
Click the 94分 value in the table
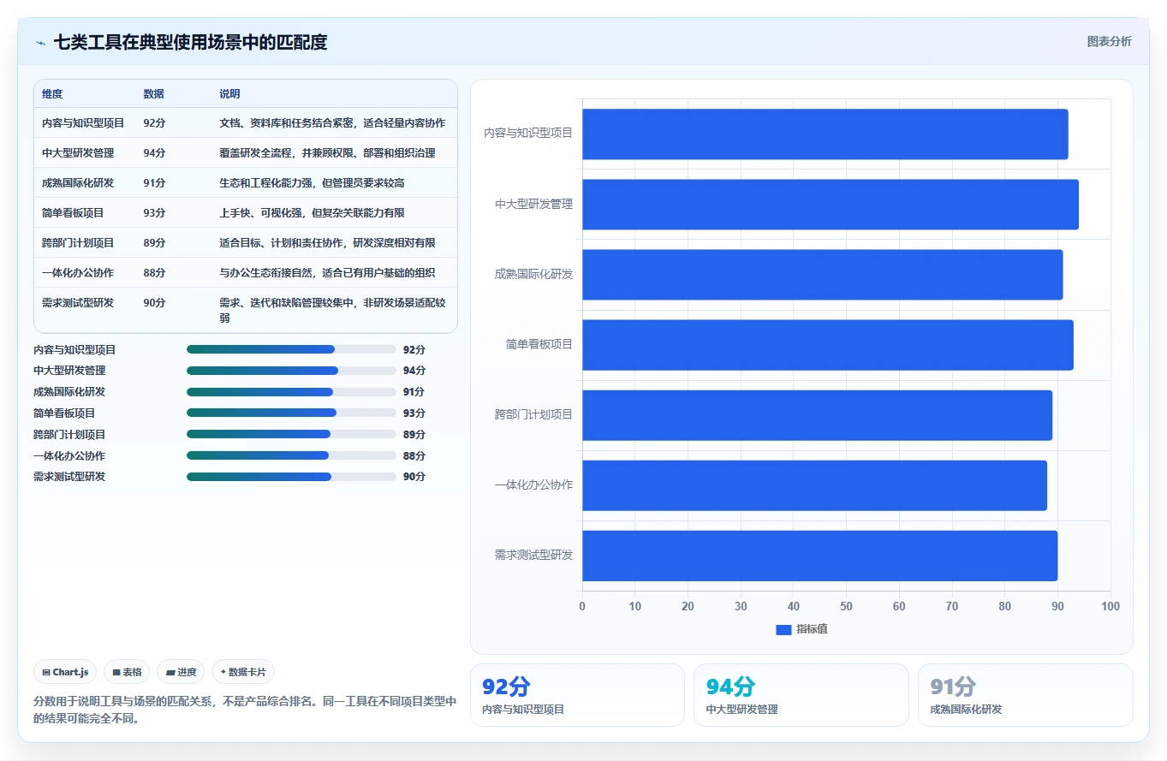coord(154,153)
